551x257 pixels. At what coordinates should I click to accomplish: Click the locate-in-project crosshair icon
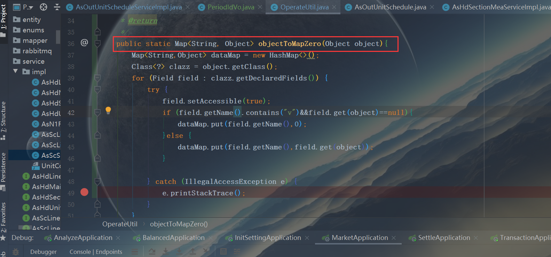pyautogui.click(x=44, y=7)
